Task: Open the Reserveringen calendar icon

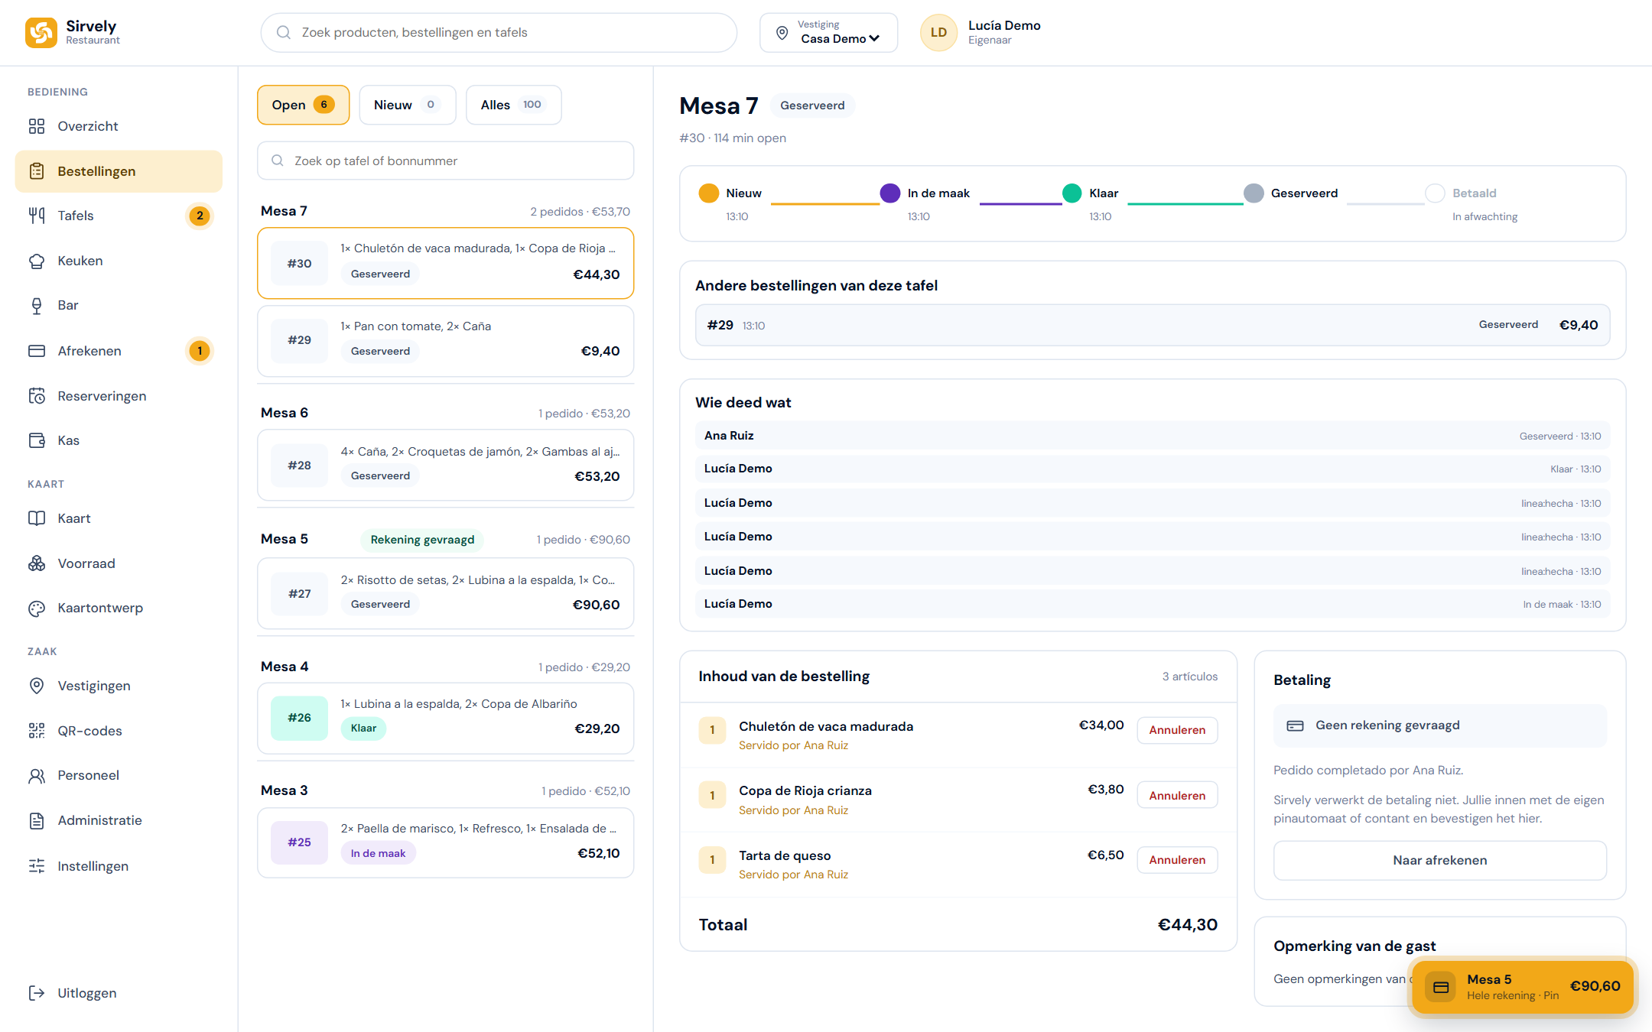Action: click(37, 396)
